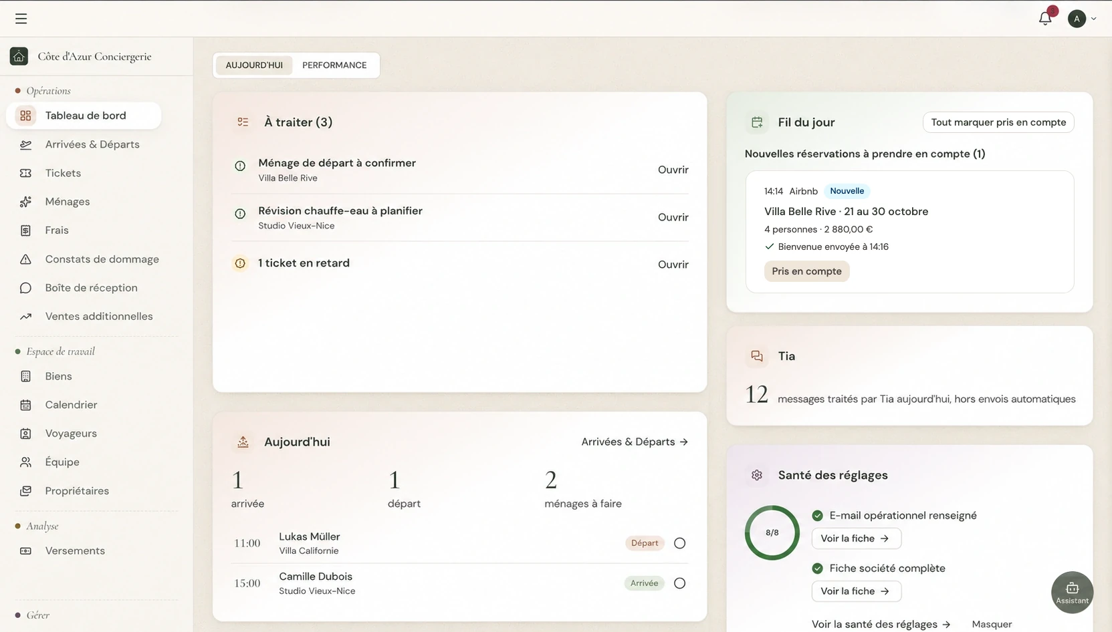The image size is (1112, 632).
Task: Click Masquer in Santé des réglages
Action: click(x=992, y=624)
